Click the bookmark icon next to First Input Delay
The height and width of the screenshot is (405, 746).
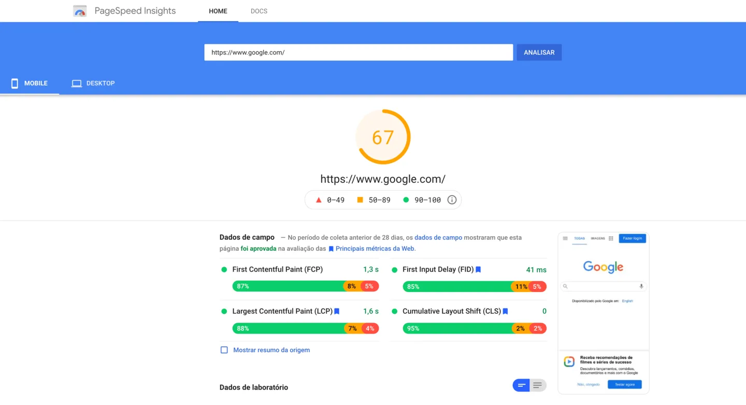click(478, 269)
